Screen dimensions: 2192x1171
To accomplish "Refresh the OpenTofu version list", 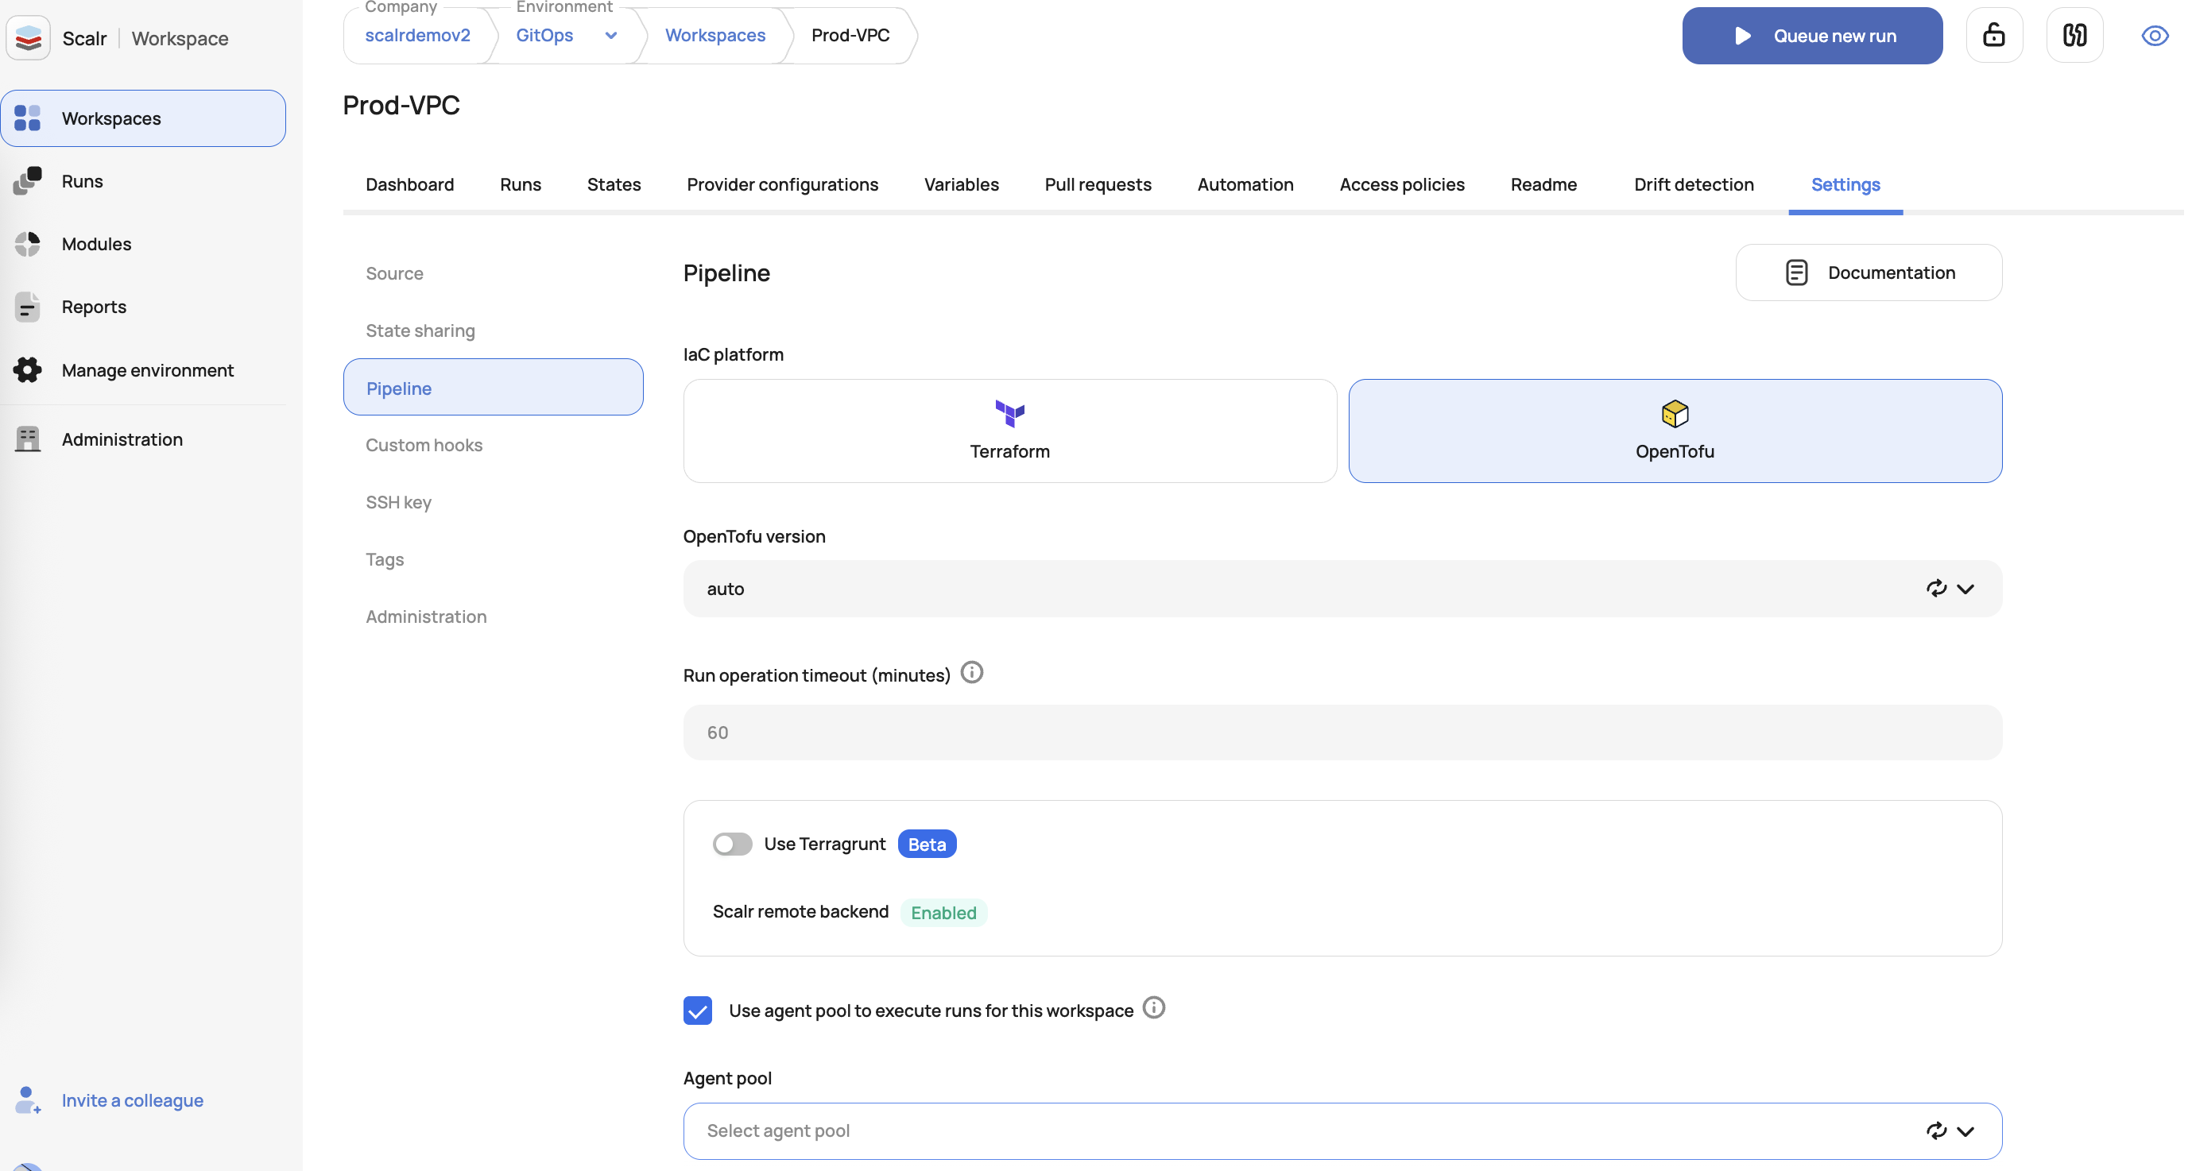I will click(1936, 589).
